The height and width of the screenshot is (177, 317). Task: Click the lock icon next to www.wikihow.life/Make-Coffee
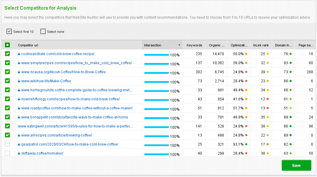tap(19, 81)
